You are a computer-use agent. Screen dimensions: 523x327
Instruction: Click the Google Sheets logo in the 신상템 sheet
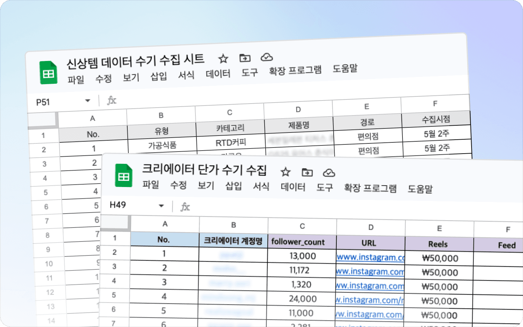click(x=48, y=73)
